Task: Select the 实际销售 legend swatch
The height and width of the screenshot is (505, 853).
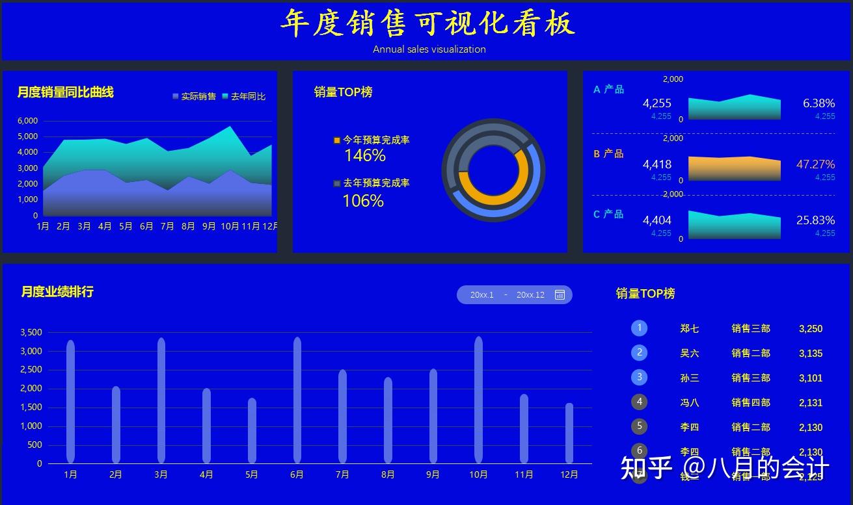Action: coord(176,97)
